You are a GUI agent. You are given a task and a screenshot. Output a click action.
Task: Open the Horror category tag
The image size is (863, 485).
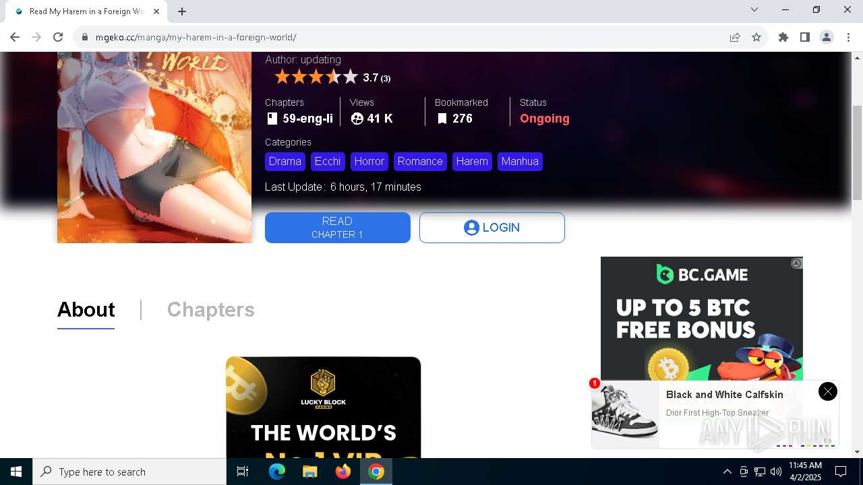[369, 162]
